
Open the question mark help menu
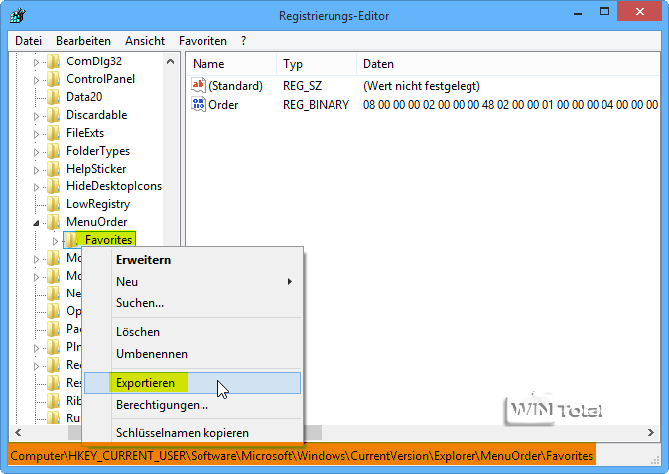[243, 41]
